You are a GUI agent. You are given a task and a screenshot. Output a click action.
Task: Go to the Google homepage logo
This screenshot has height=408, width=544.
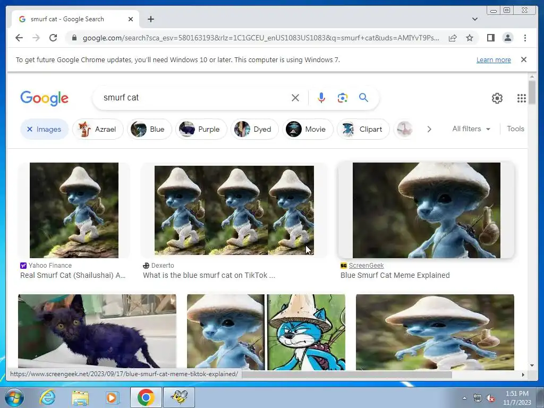click(45, 98)
